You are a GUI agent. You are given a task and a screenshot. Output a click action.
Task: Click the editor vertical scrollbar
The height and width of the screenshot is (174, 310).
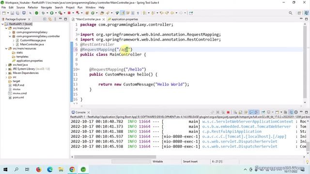pos(305,62)
